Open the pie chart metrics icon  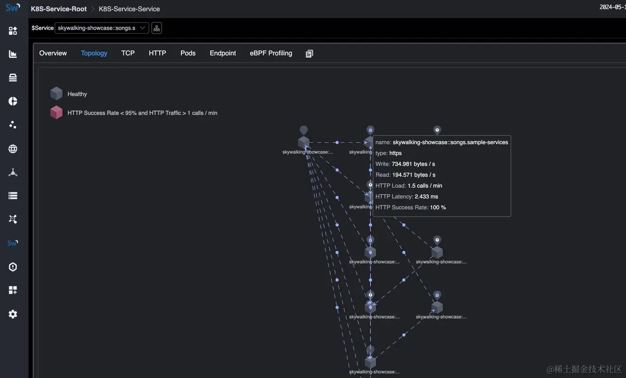pyautogui.click(x=13, y=101)
